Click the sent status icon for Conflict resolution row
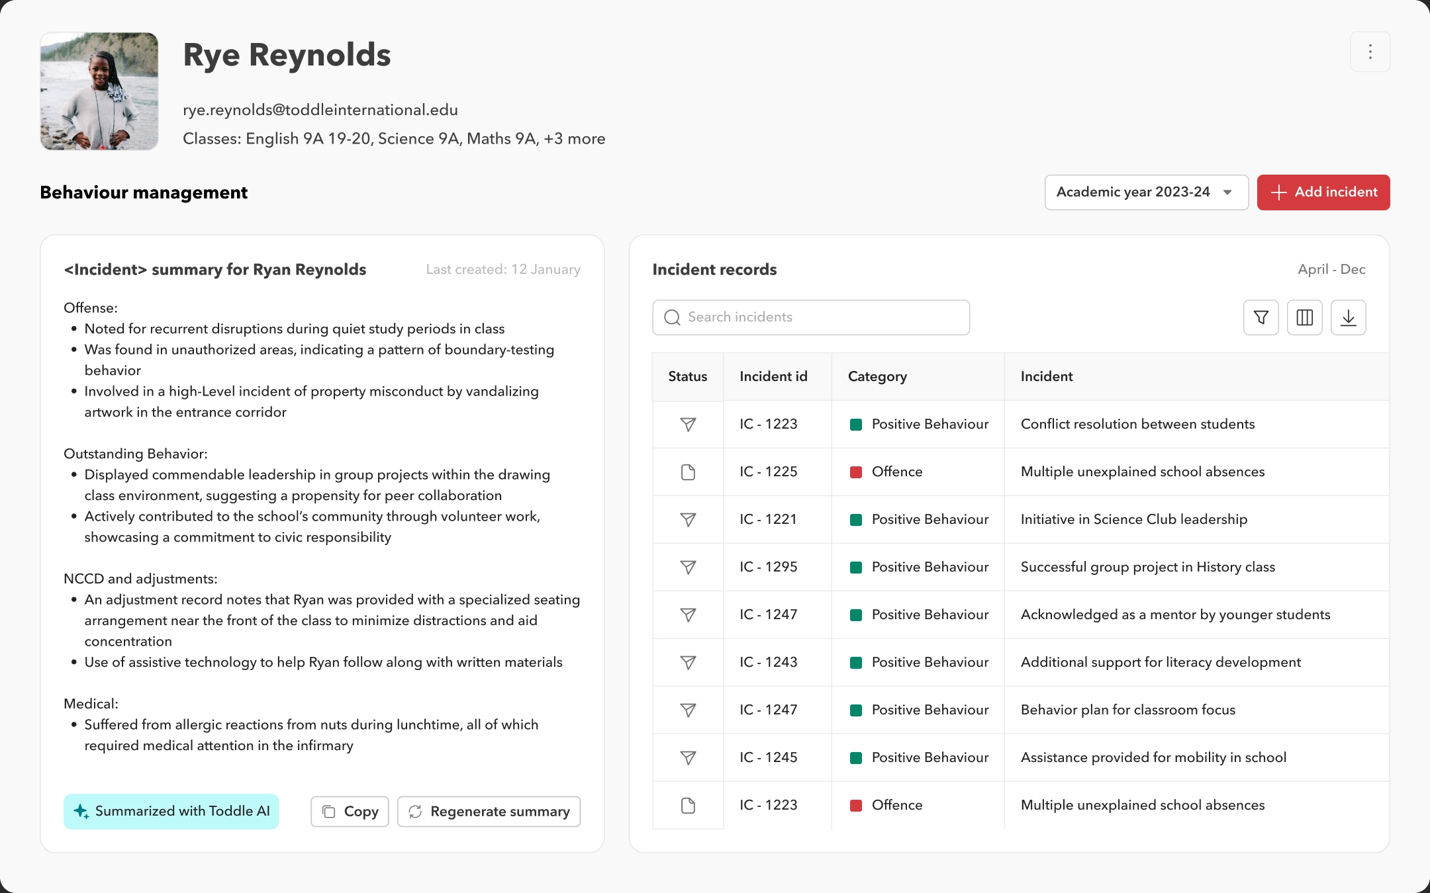The height and width of the screenshot is (893, 1430). (688, 425)
